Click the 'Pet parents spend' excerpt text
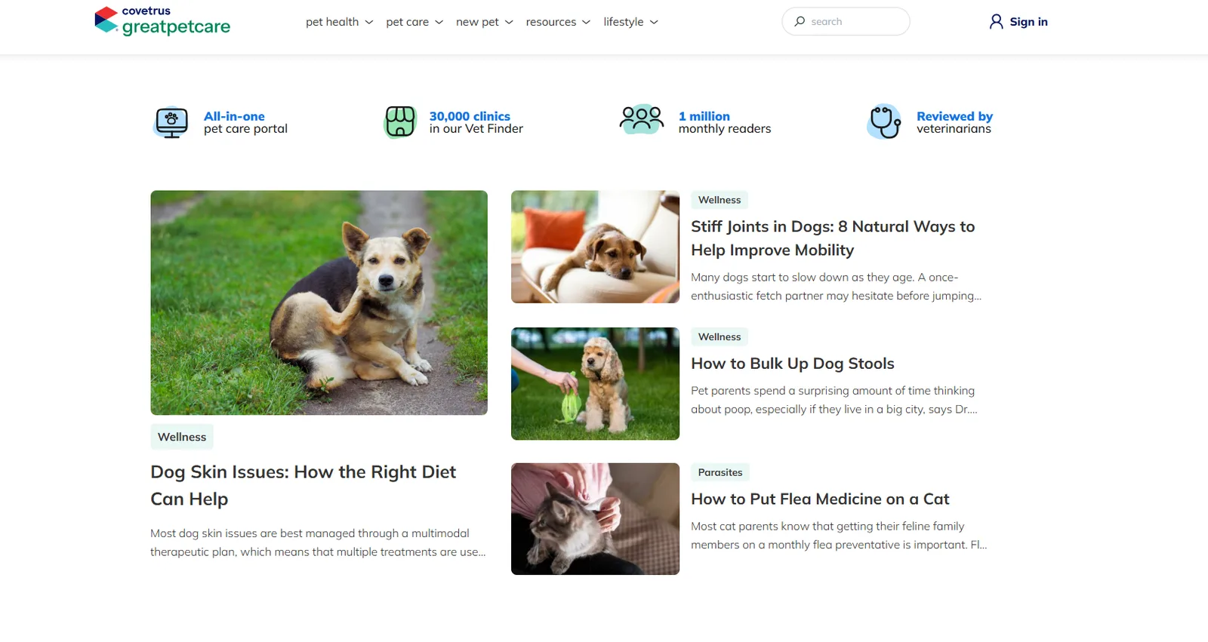 pyautogui.click(x=834, y=400)
